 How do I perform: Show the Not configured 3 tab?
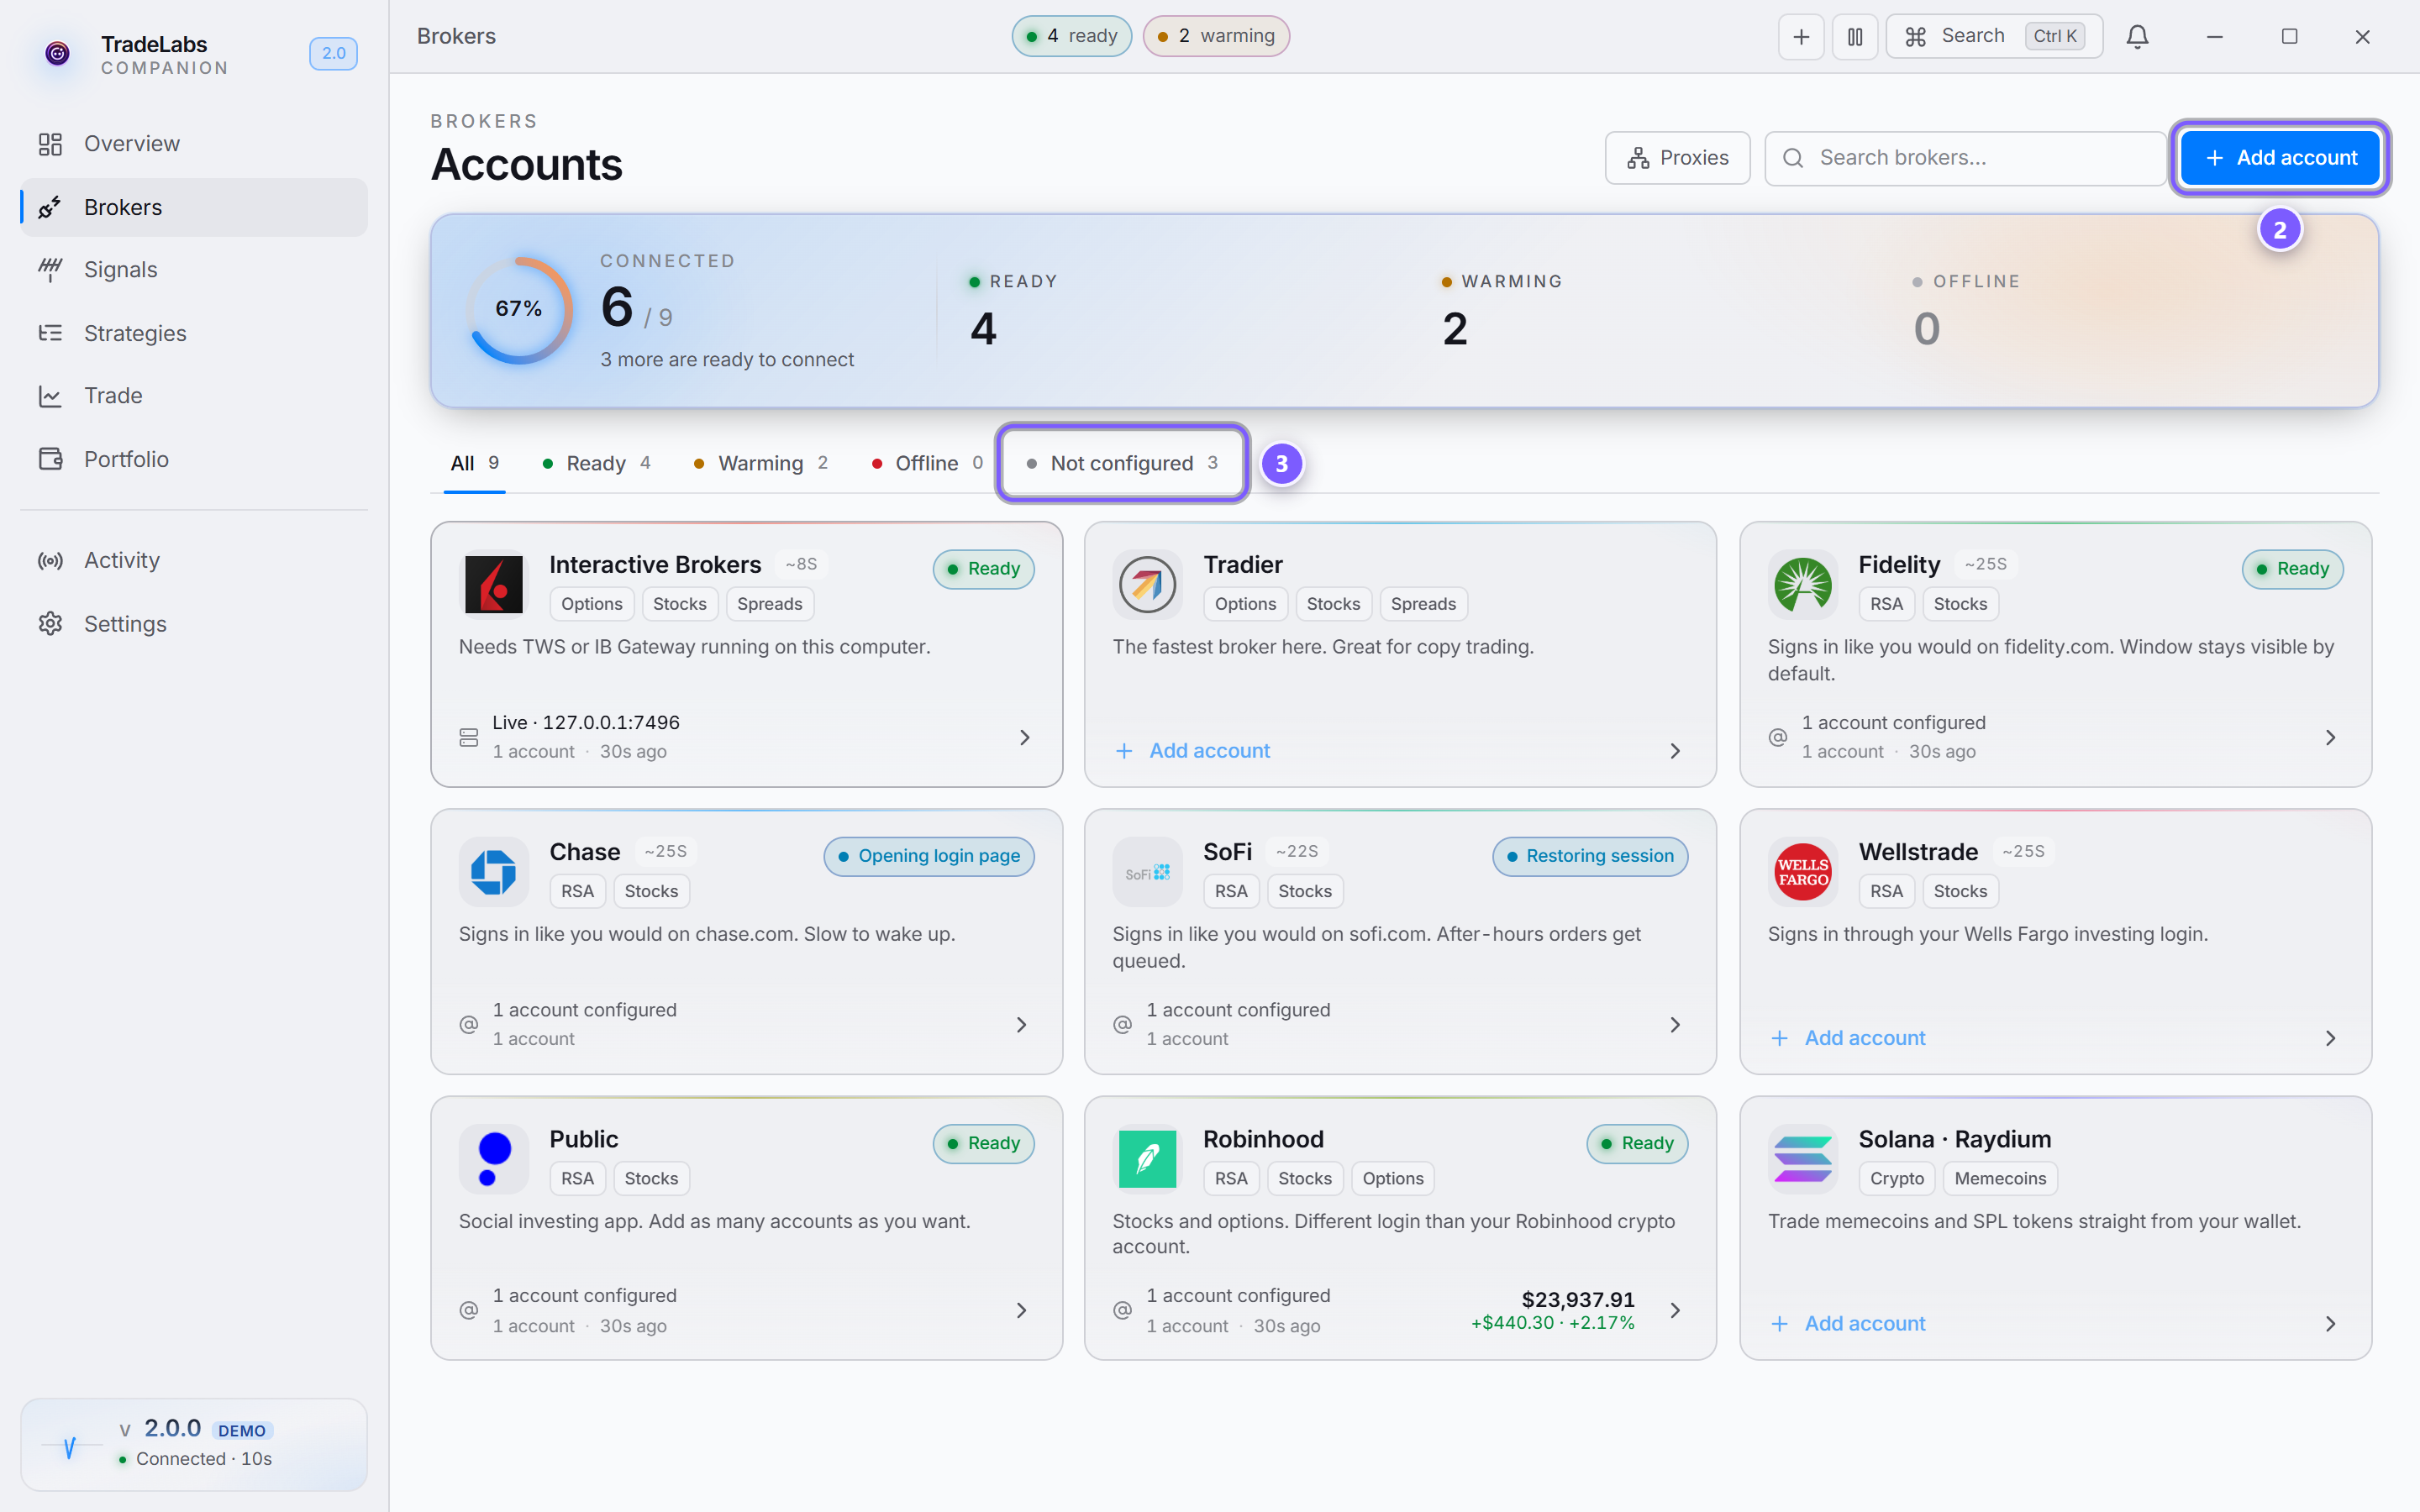click(1122, 463)
